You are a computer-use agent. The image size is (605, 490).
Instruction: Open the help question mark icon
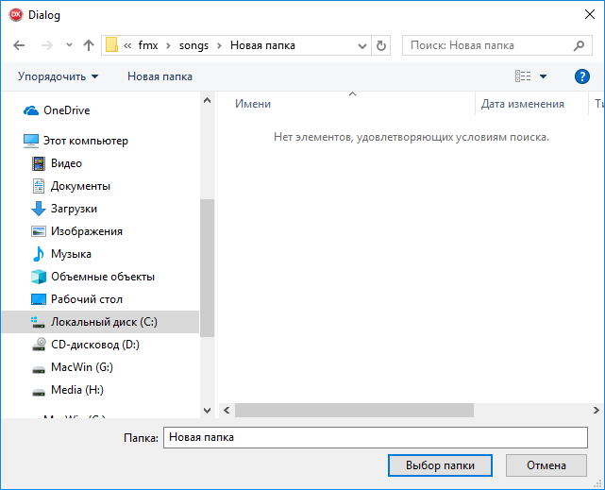pyautogui.click(x=581, y=76)
